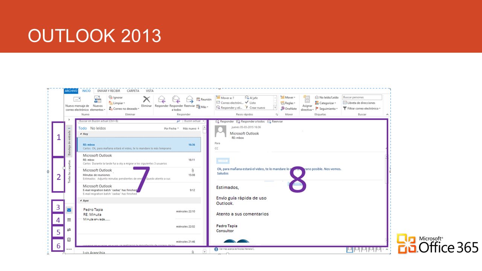Click ribbon Responder a todos icon
Screen dimensions: 482x271
pos(176,104)
